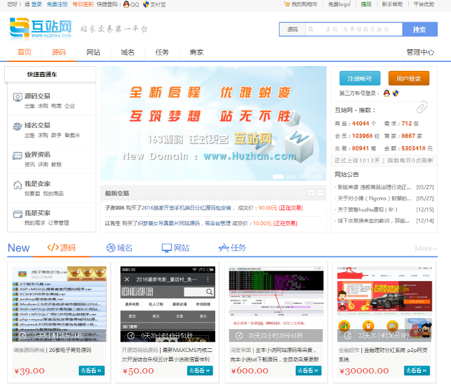Click the 源码交易 monitor icon in sidebar

tap(17, 97)
